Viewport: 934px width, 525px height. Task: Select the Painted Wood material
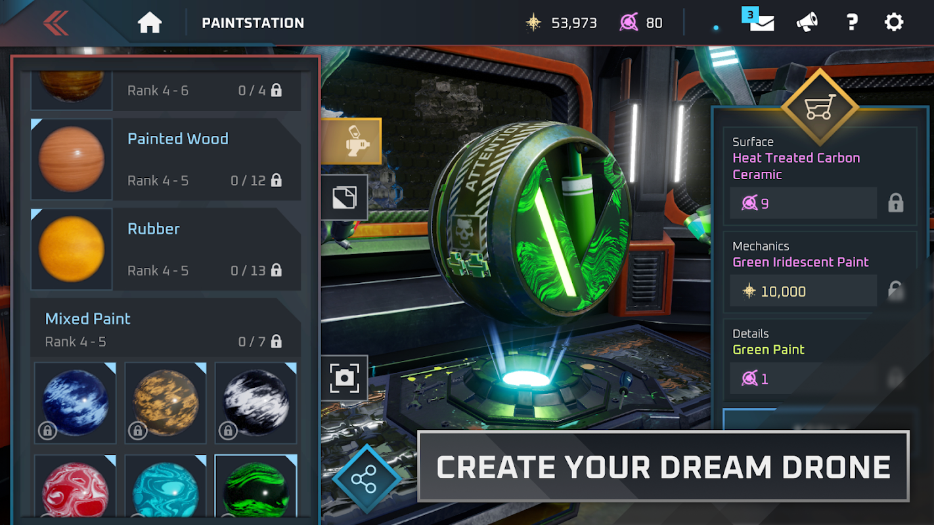166,159
